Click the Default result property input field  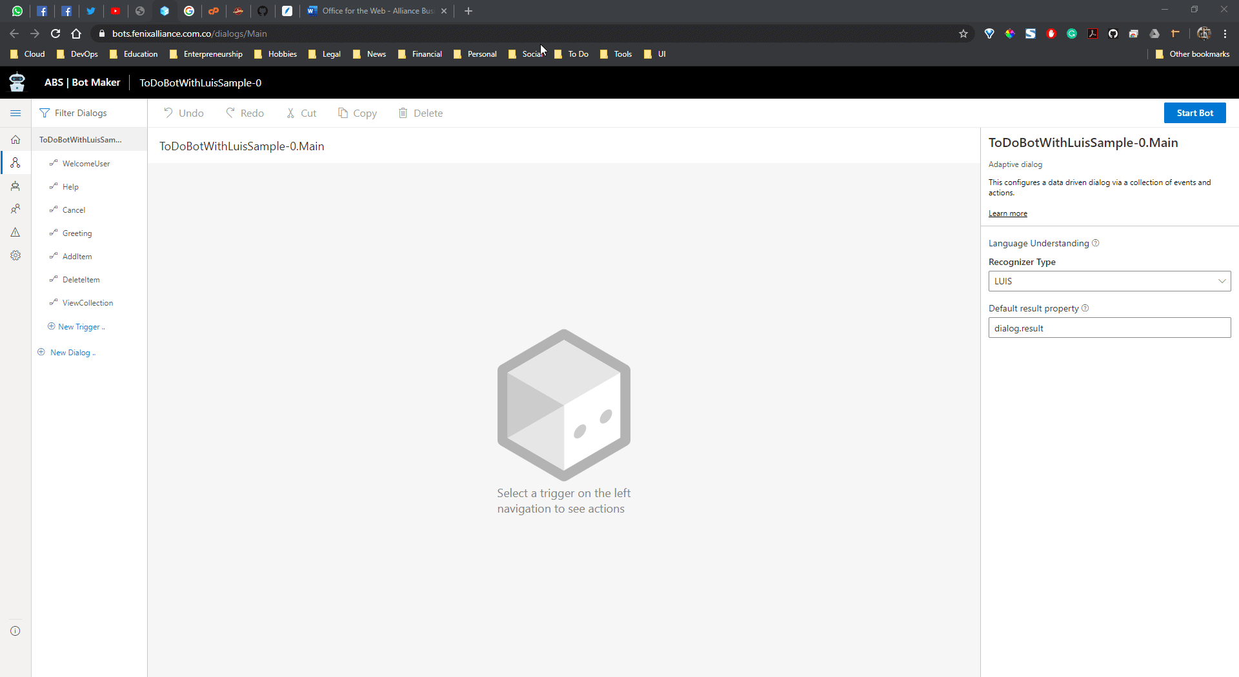point(1109,328)
